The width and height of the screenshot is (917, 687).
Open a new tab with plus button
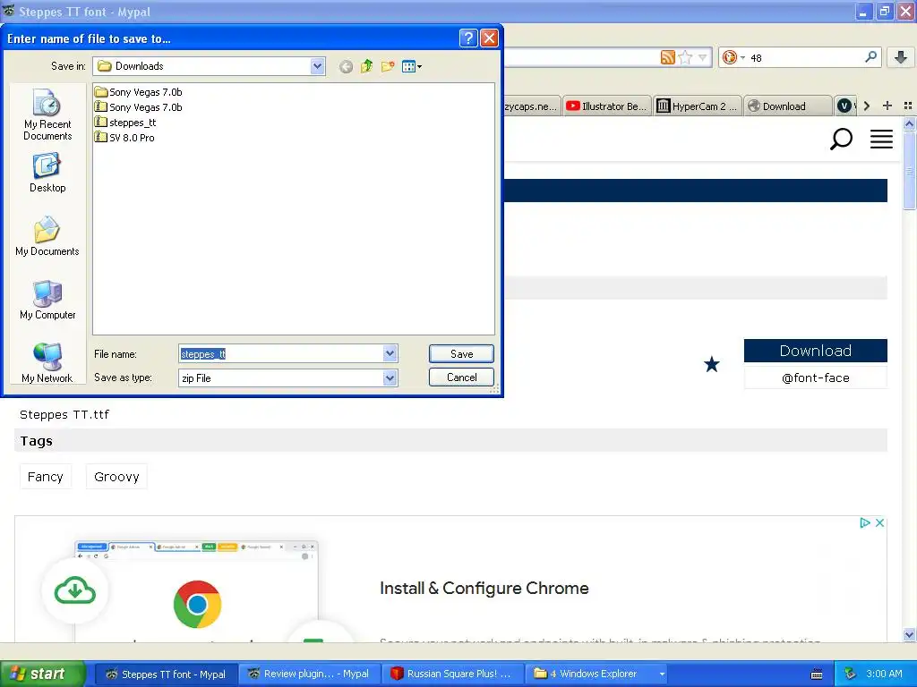[x=887, y=106]
